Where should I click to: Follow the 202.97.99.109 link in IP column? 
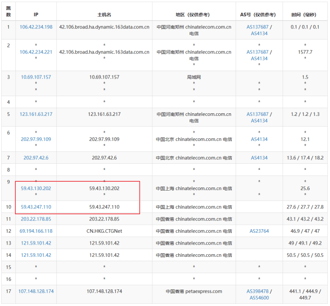pos(36,139)
